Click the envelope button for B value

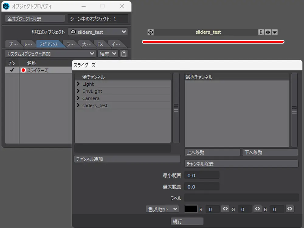pyautogui.click(x=290, y=209)
